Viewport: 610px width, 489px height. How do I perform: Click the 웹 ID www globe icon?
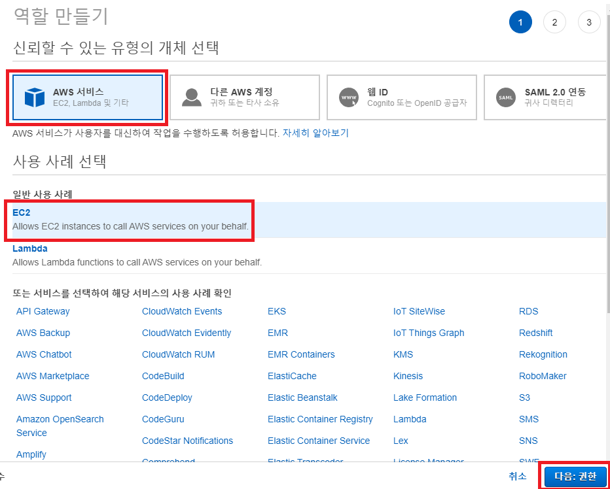349,97
